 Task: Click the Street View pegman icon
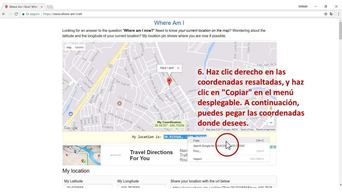coord(271,108)
